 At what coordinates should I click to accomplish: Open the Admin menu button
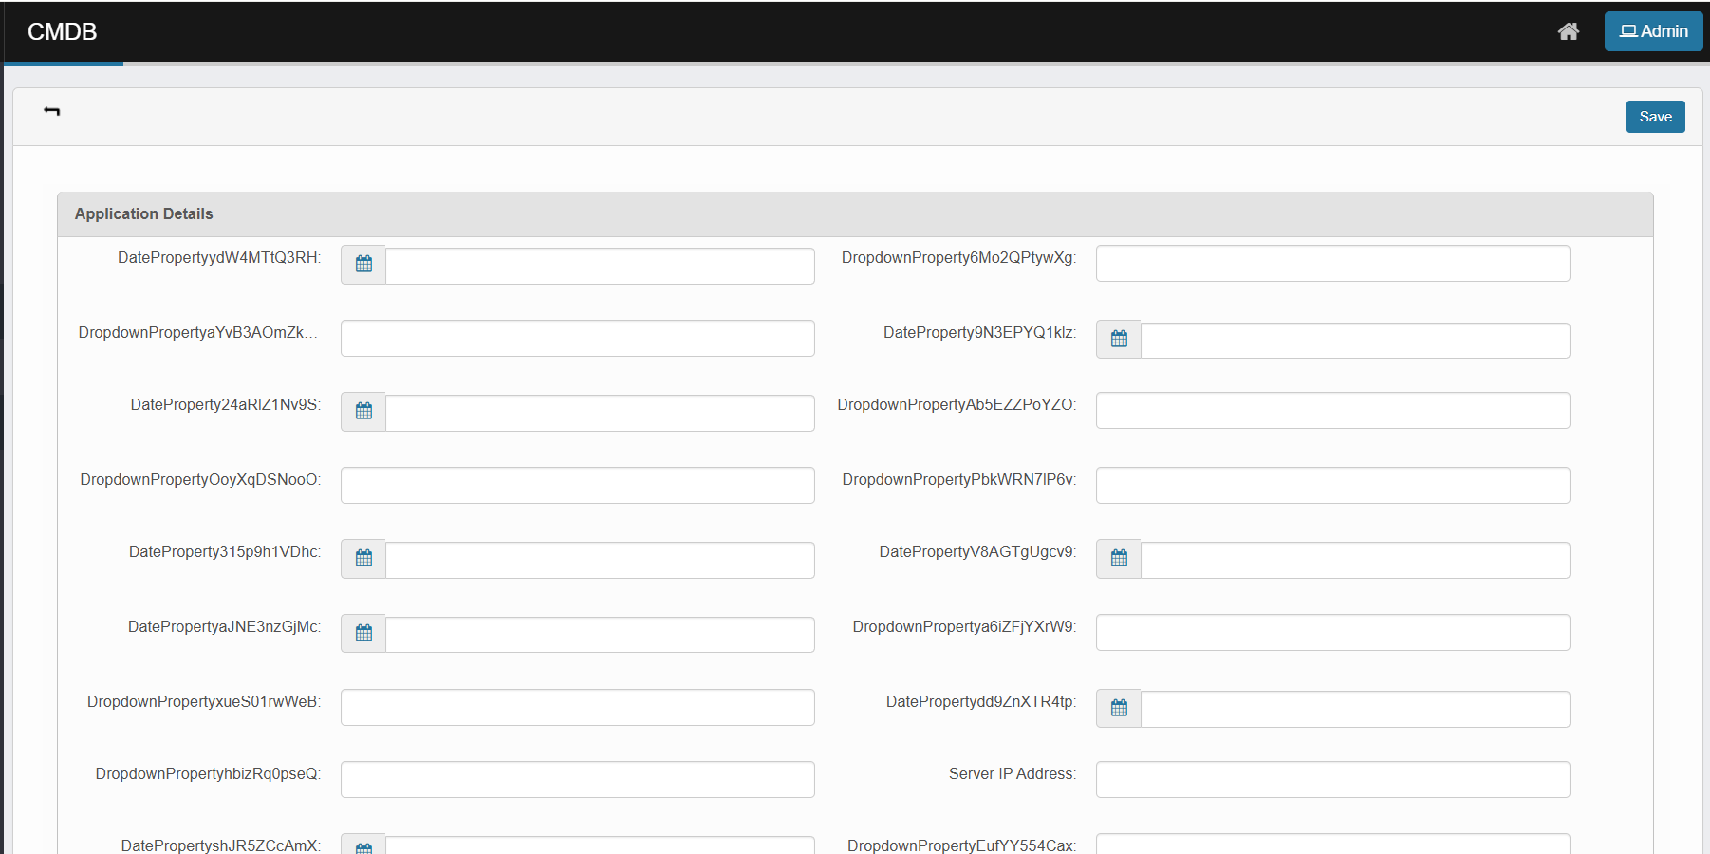[x=1653, y=31]
